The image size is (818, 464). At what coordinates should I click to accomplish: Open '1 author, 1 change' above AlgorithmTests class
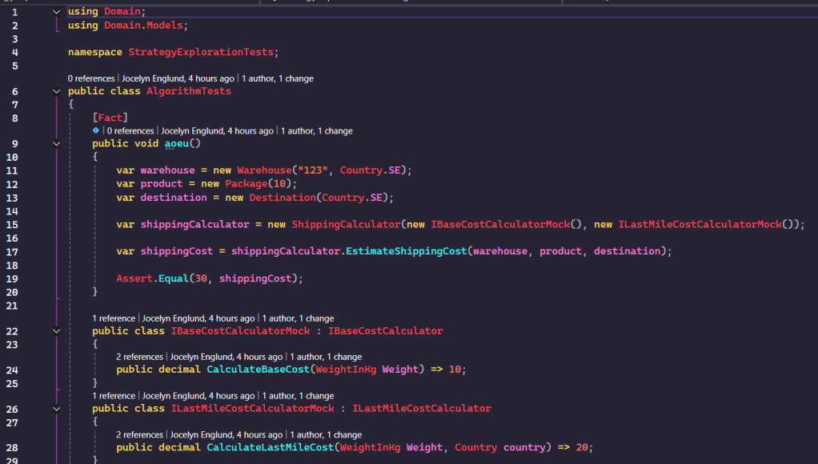(x=278, y=78)
